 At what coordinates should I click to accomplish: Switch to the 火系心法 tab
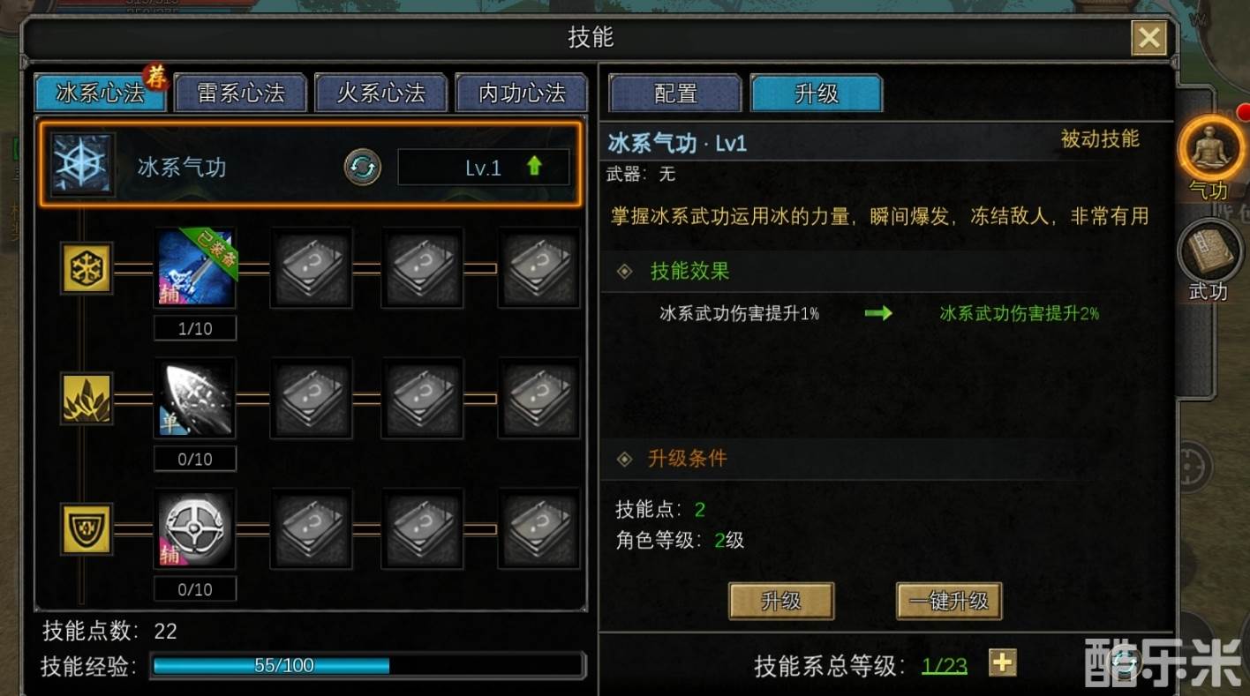pos(381,93)
